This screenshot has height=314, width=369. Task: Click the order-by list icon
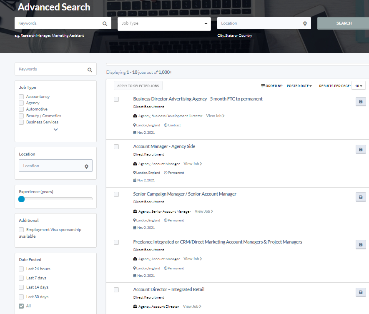pos(263,85)
